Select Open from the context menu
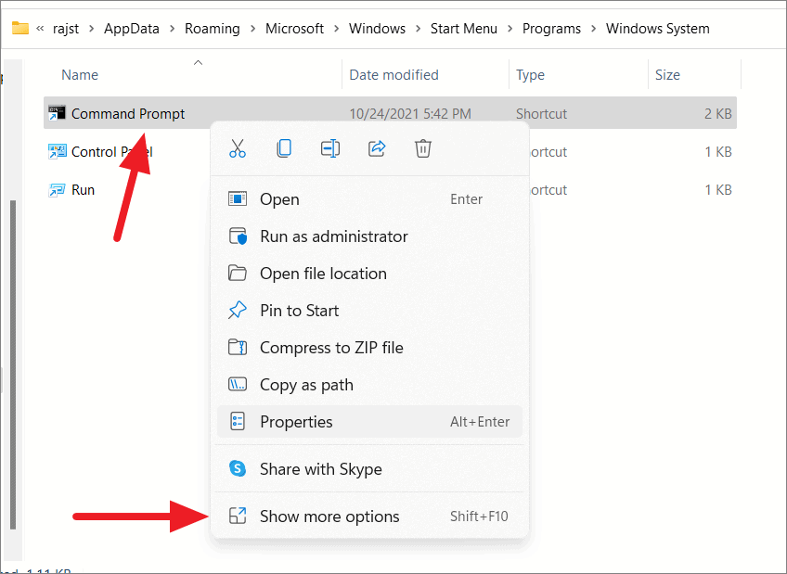 click(x=280, y=198)
